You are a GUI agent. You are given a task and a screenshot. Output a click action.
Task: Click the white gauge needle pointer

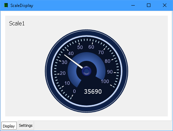point(73,62)
